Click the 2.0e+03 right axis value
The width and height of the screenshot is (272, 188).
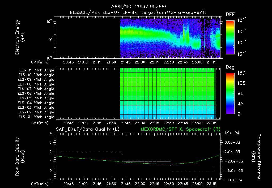point(232,152)
